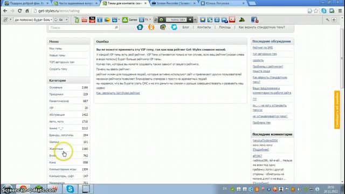
Task: Click the red CB toolbar icon
Action: click(x=232, y=19)
